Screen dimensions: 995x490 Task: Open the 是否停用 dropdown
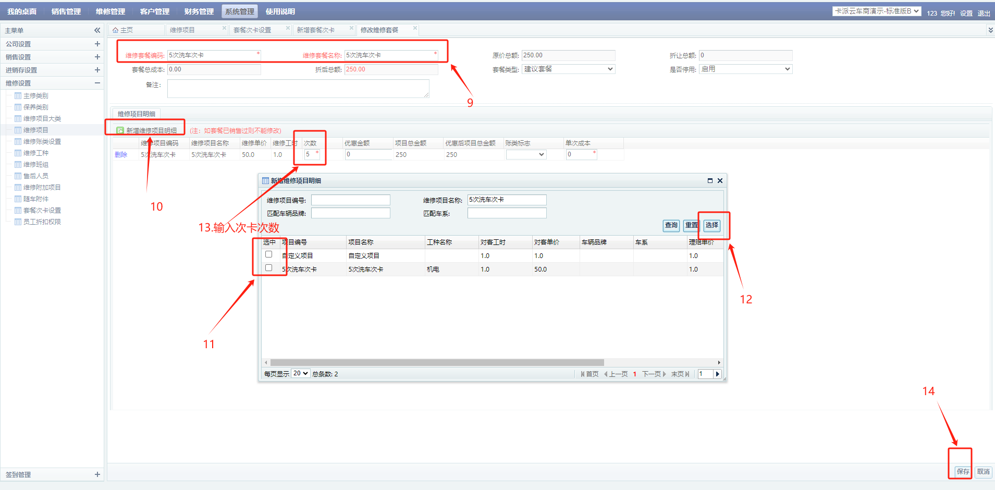click(745, 69)
